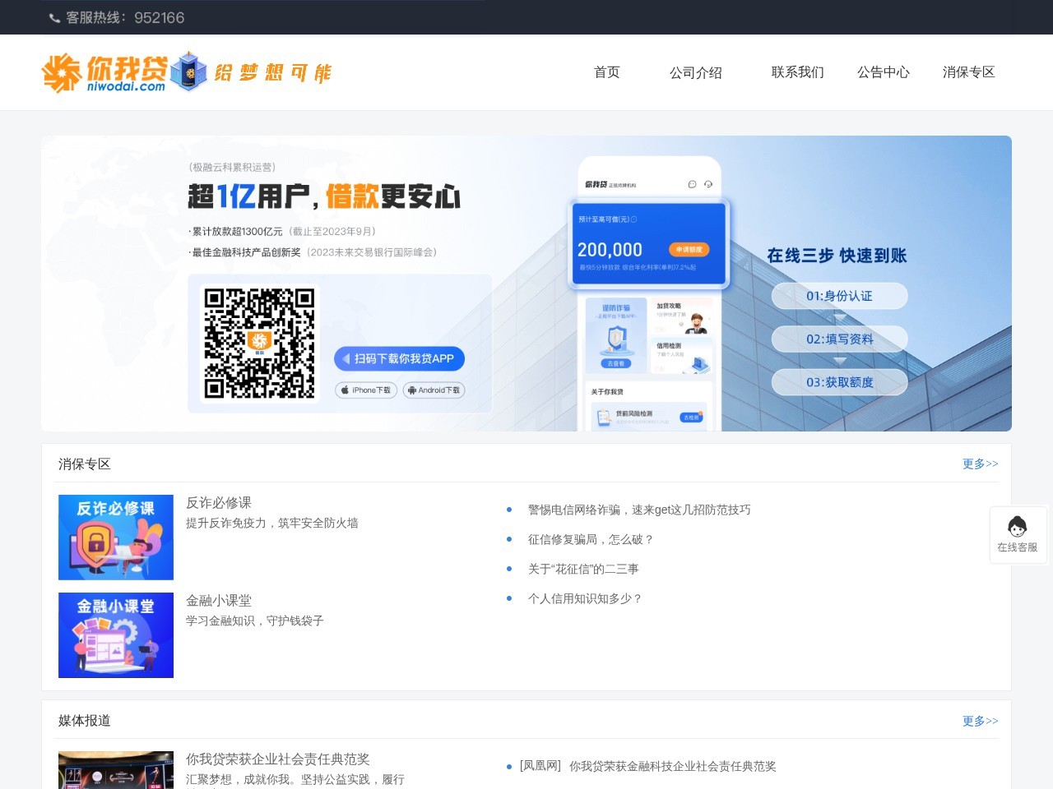Click the 200,000 loan amount in banner
The width and height of the screenshot is (1053, 789).
point(610,250)
